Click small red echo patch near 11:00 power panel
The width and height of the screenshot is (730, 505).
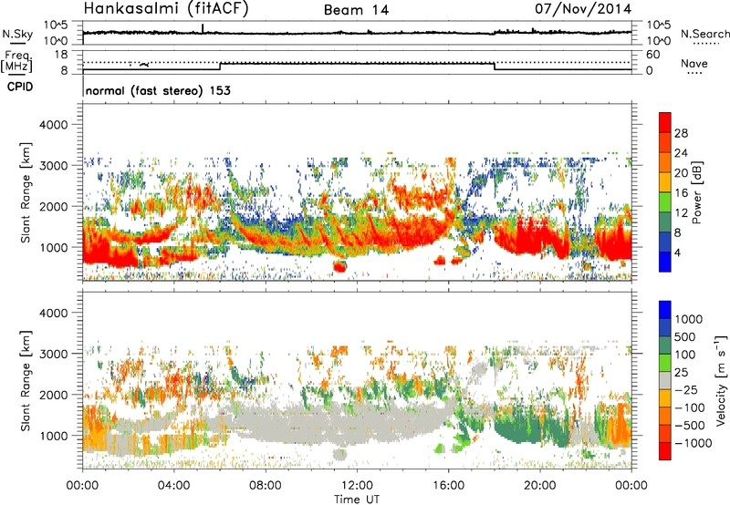click(339, 266)
